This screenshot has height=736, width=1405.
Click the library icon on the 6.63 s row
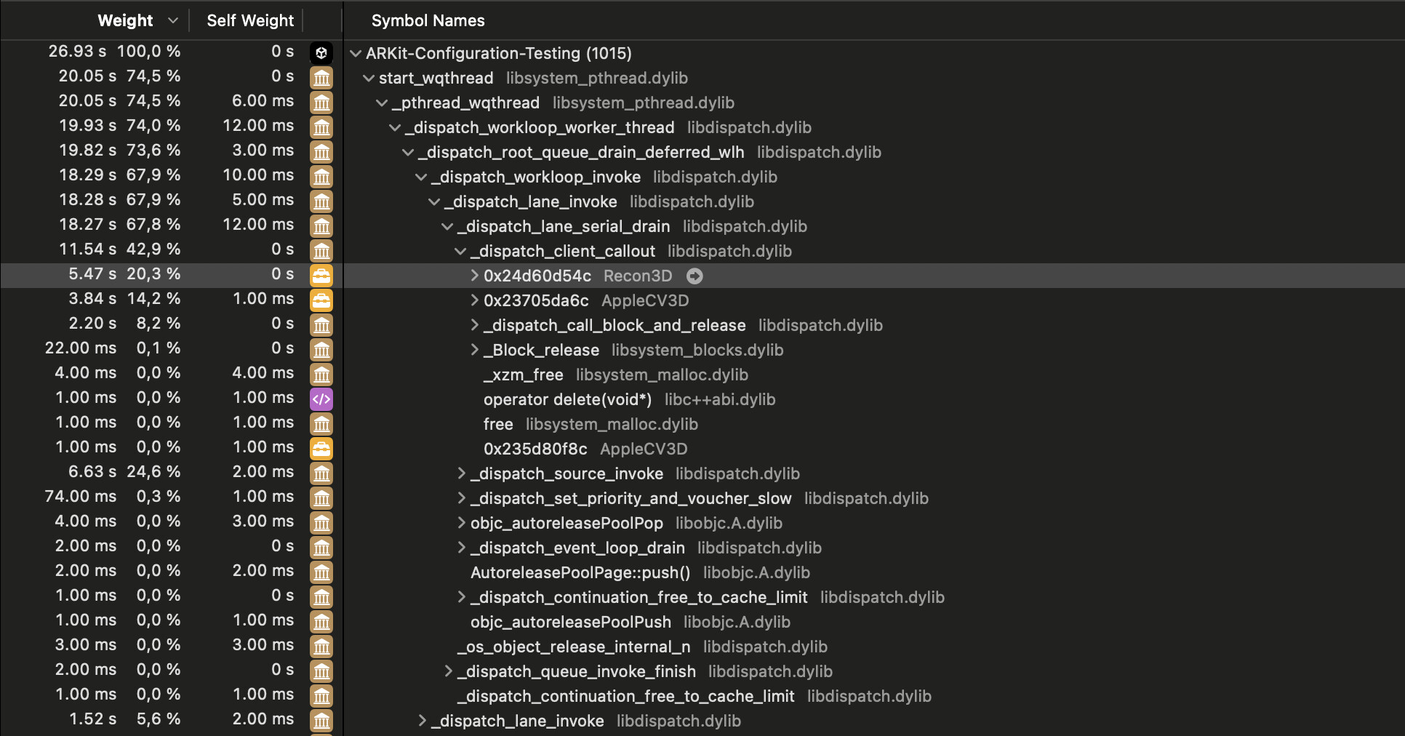321,472
